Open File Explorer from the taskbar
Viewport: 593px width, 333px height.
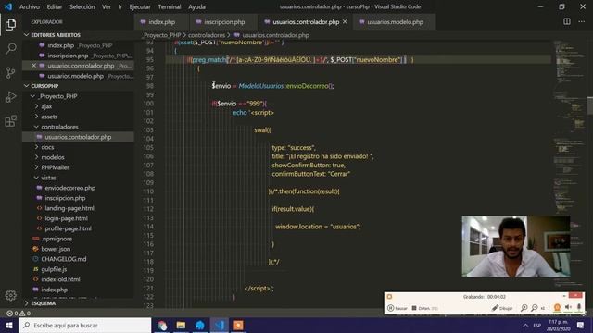(x=182, y=325)
